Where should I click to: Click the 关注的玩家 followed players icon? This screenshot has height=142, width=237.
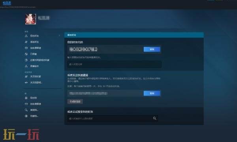[x=26, y=77]
